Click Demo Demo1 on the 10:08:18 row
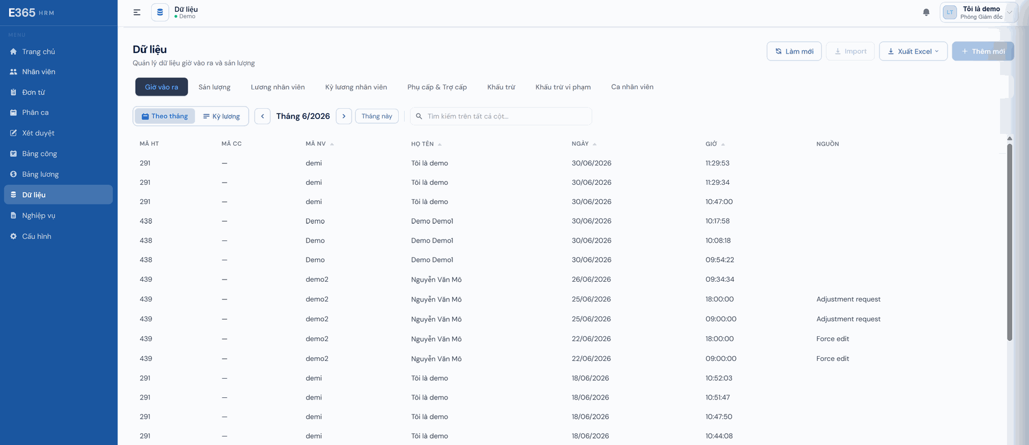 (x=432, y=240)
